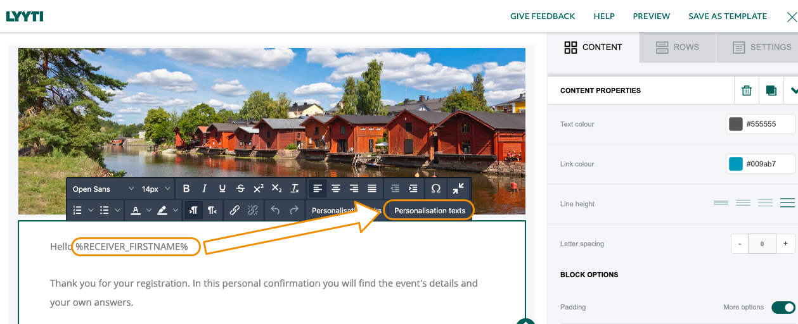Insert a hyperlink
This screenshot has width=798, height=324.
[x=235, y=210]
